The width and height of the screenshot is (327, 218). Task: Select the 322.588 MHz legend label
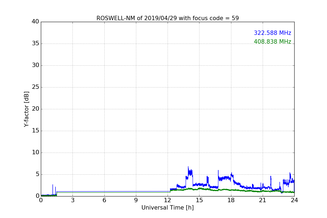272,33
